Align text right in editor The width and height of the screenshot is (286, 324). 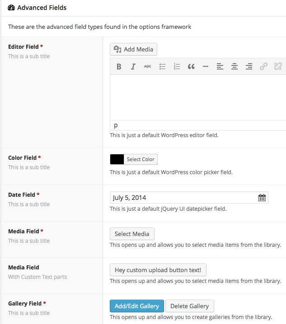click(x=249, y=67)
